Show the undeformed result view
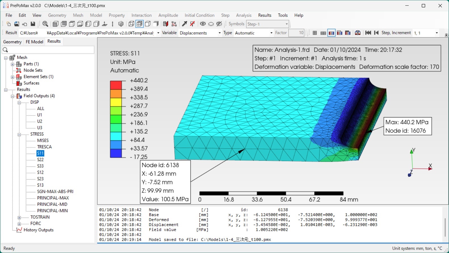The image size is (449, 253). click(x=315, y=33)
